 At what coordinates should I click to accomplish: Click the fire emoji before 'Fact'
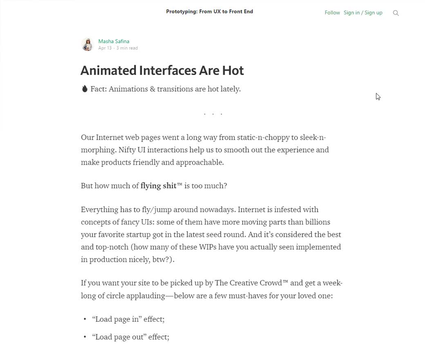pos(85,89)
